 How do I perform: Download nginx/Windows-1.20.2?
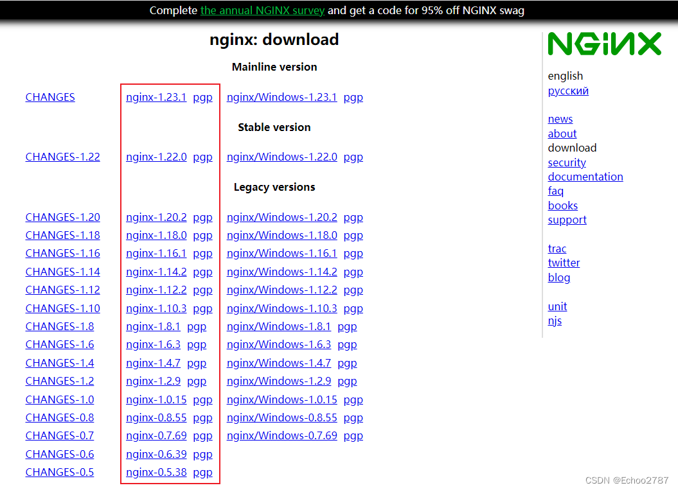click(282, 217)
